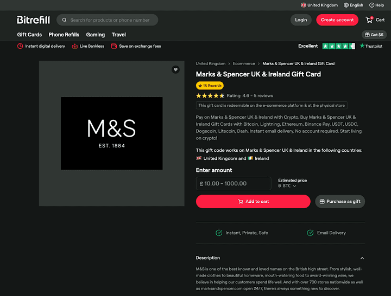
Task: Open the Travel menu
Action: [x=119, y=35]
